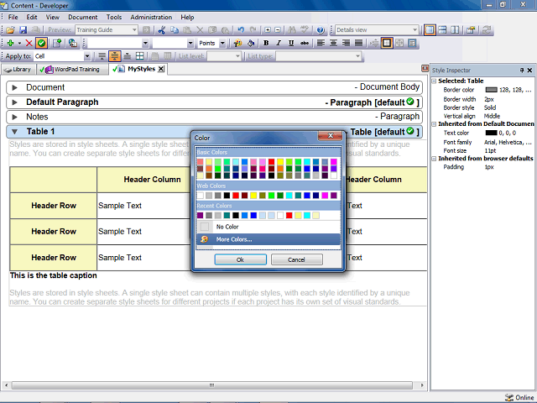Click the Strikethrough formatting icon
537x403 pixels.
click(304, 43)
